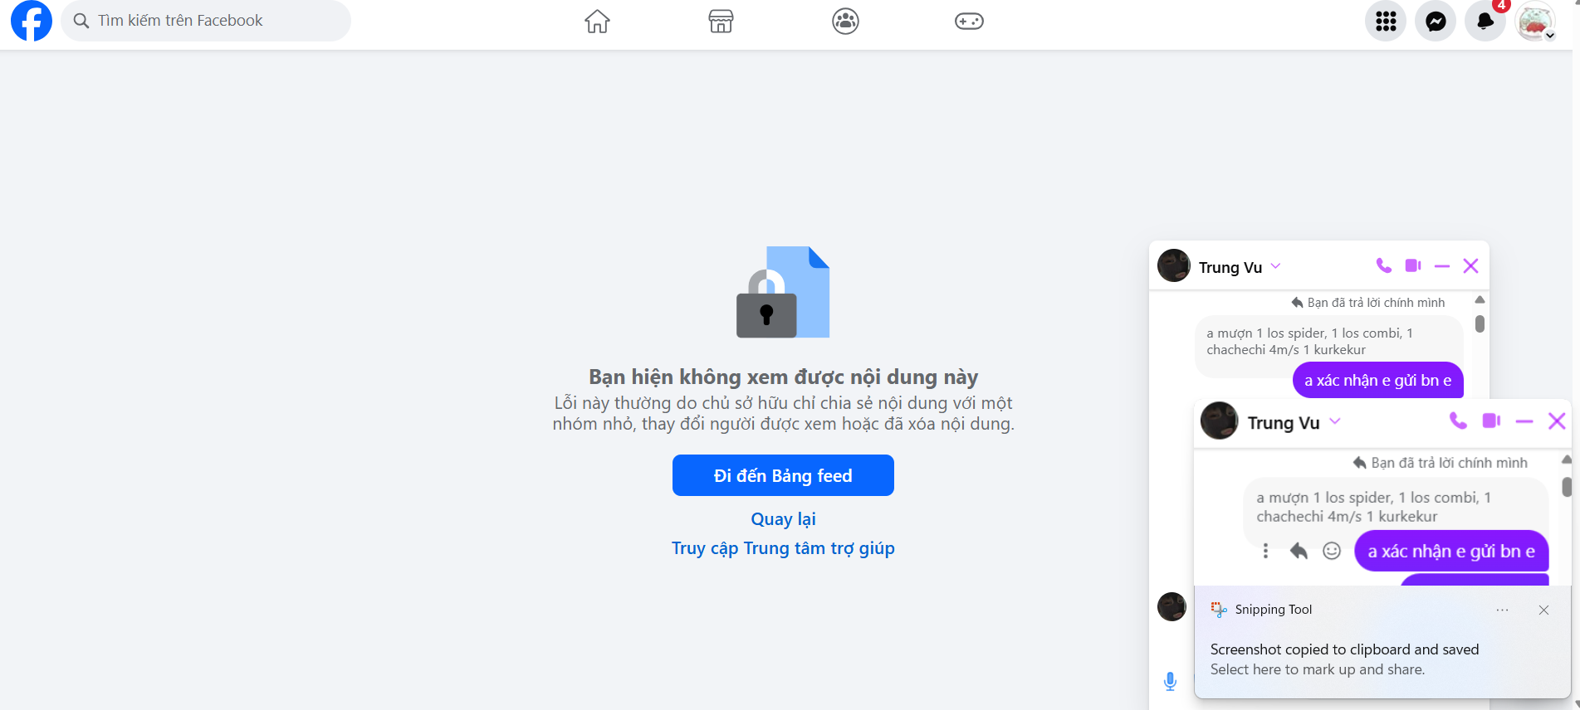Viewport: 1580px width, 710px height.
Task: Open the notifications bell icon
Action: (x=1485, y=21)
